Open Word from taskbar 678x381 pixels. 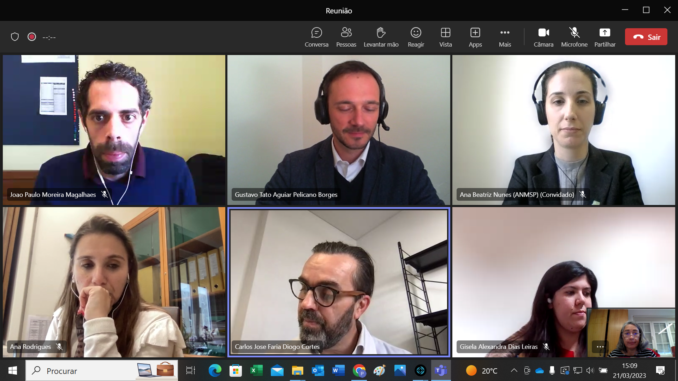[338, 370]
